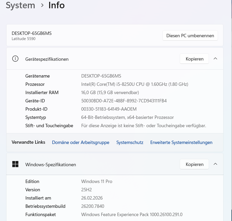Select the Betriebssystembuild label
This screenshot has height=221, width=232.
click(46, 206)
